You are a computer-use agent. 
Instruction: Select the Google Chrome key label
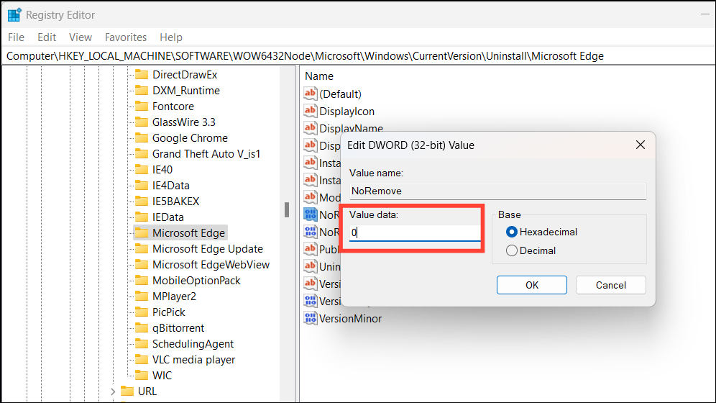190,138
